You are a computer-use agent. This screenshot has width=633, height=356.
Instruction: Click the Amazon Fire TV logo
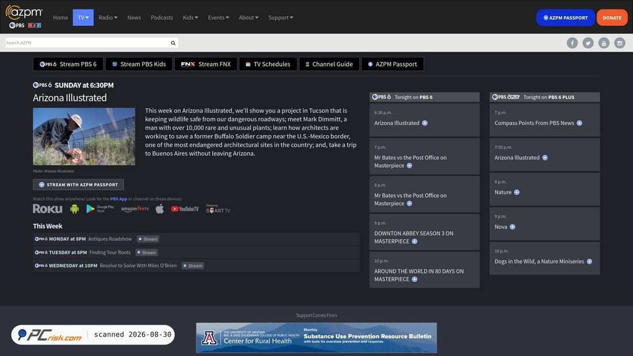(135, 209)
